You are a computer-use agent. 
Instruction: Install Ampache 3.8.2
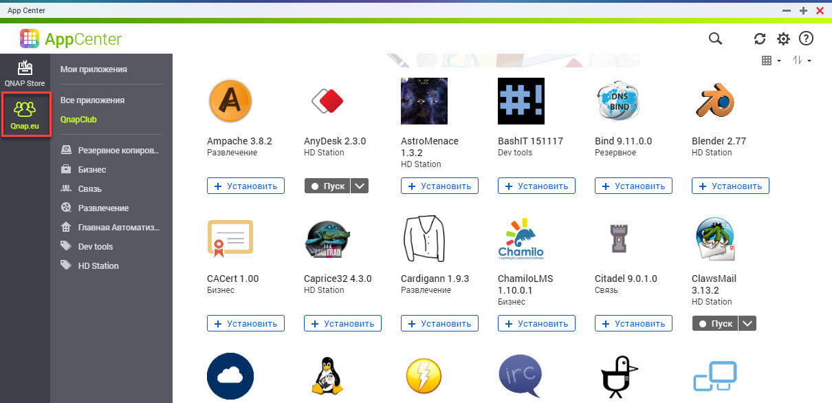point(245,186)
